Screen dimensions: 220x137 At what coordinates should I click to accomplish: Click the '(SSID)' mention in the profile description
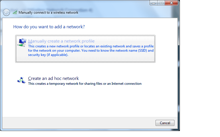[143, 51]
